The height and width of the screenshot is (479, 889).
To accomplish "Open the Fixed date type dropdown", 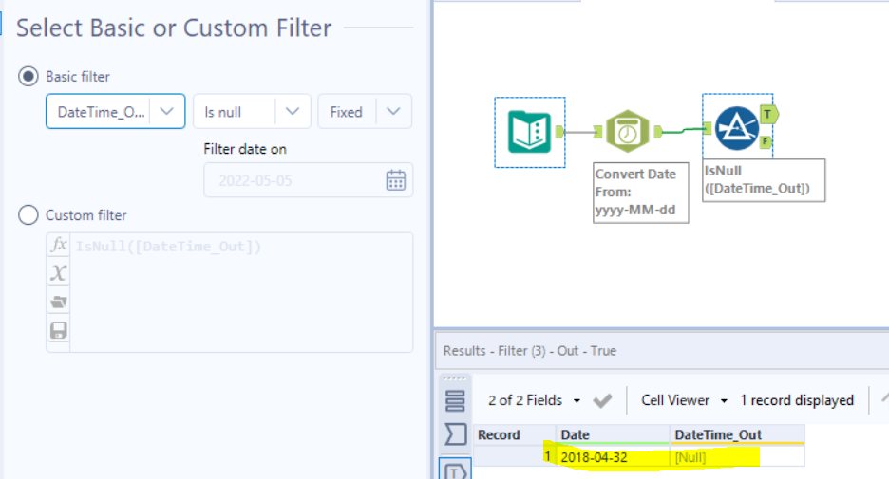I will click(365, 112).
